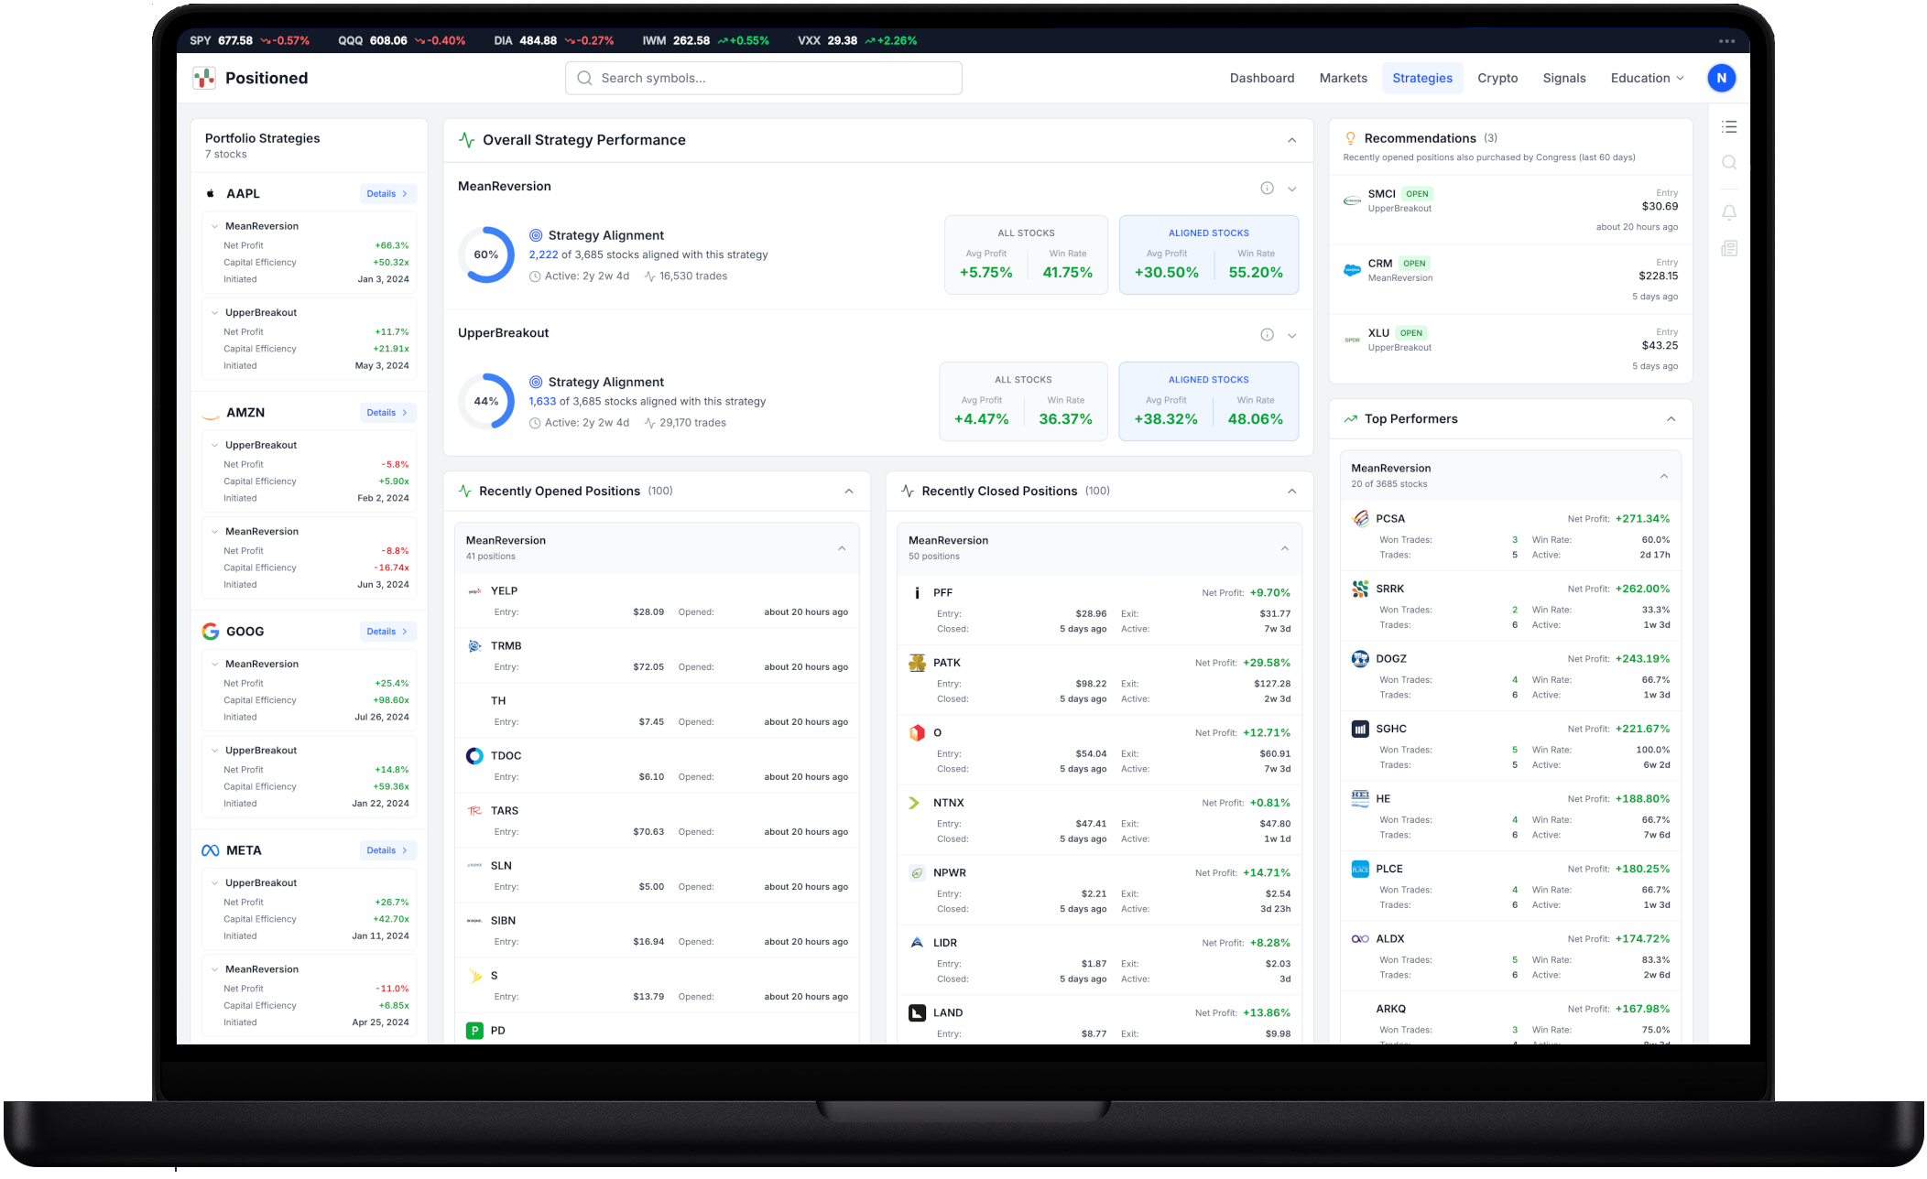Open notifications bell in right sidebar
This screenshot has width=1927, height=1179.
click(1728, 212)
